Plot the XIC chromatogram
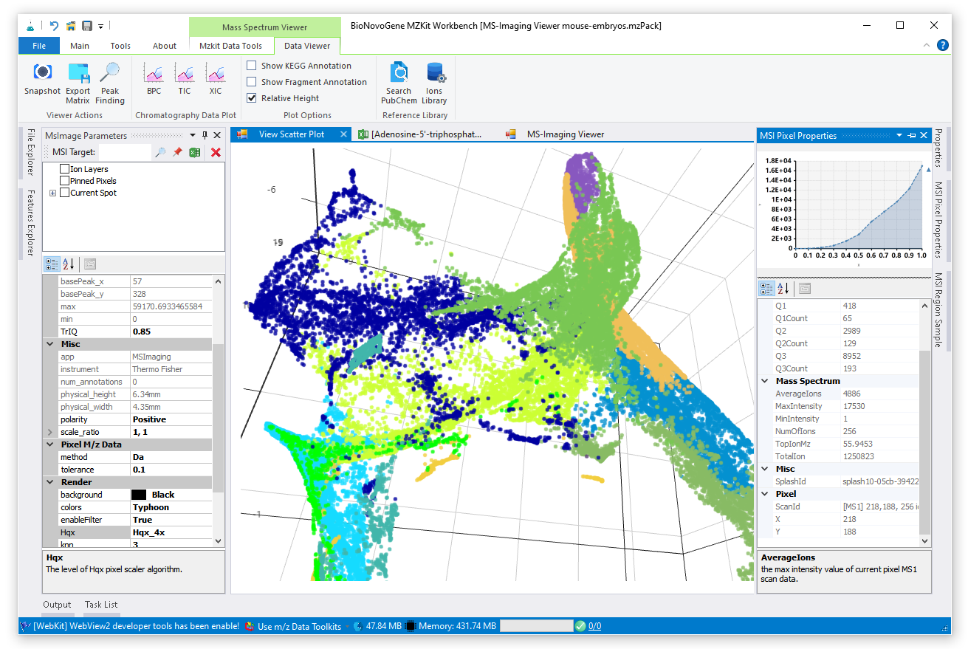 click(x=215, y=74)
